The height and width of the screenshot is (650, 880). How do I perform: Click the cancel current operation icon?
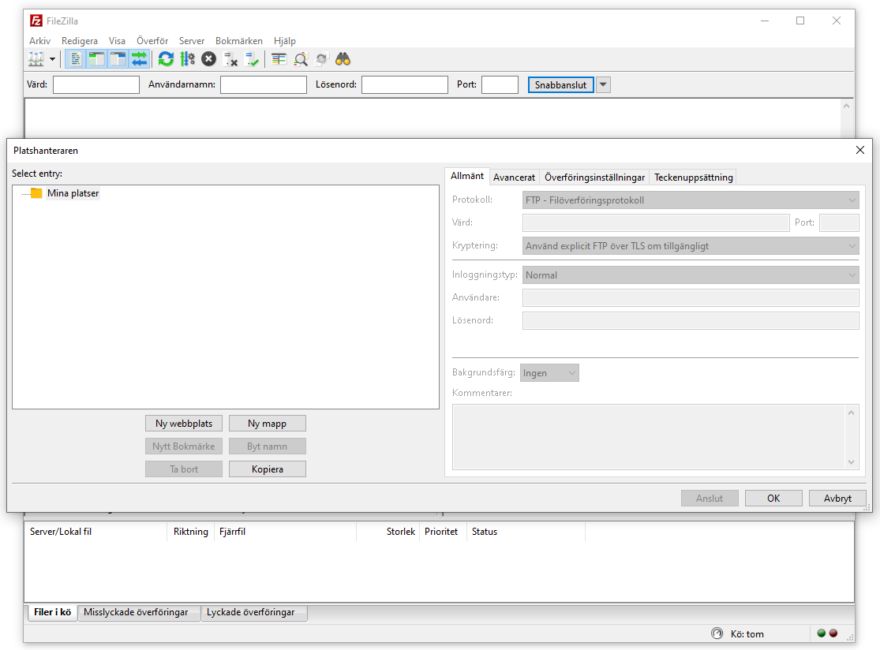click(208, 59)
